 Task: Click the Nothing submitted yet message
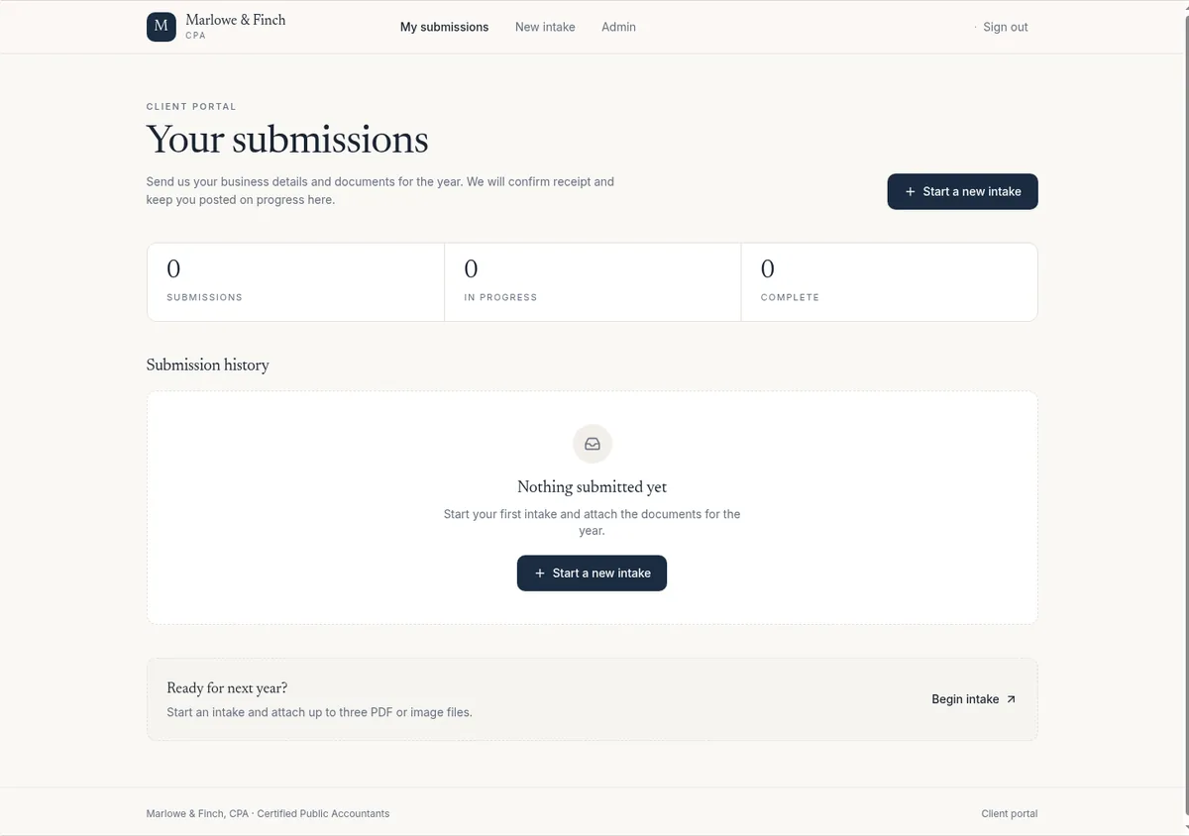(x=592, y=486)
